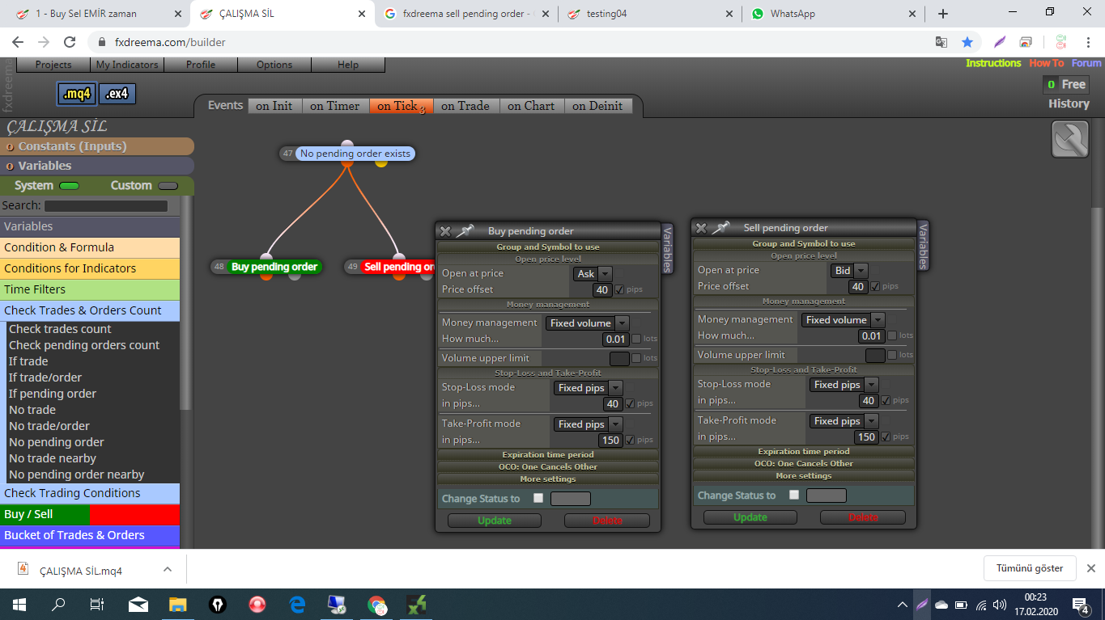Click Tümünü göster downloads button
The width and height of the screenshot is (1105, 620).
point(1030,568)
